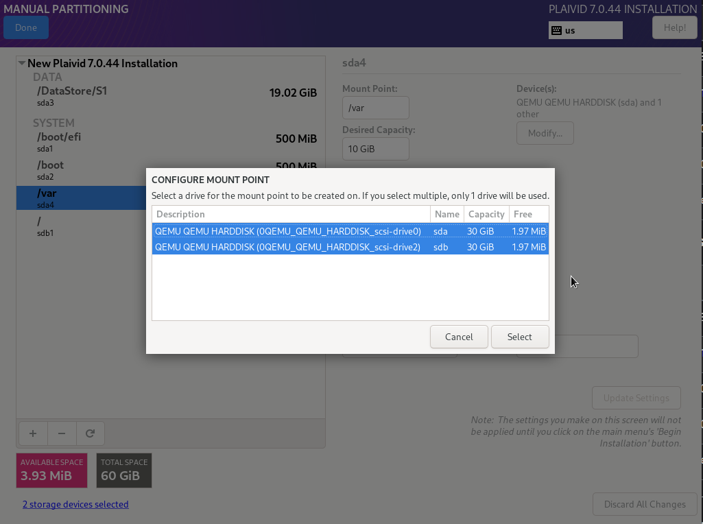The height and width of the screenshot is (524, 703).
Task: Click Select in Configure Mount Point dialog
Action: [x=520, y=337]
